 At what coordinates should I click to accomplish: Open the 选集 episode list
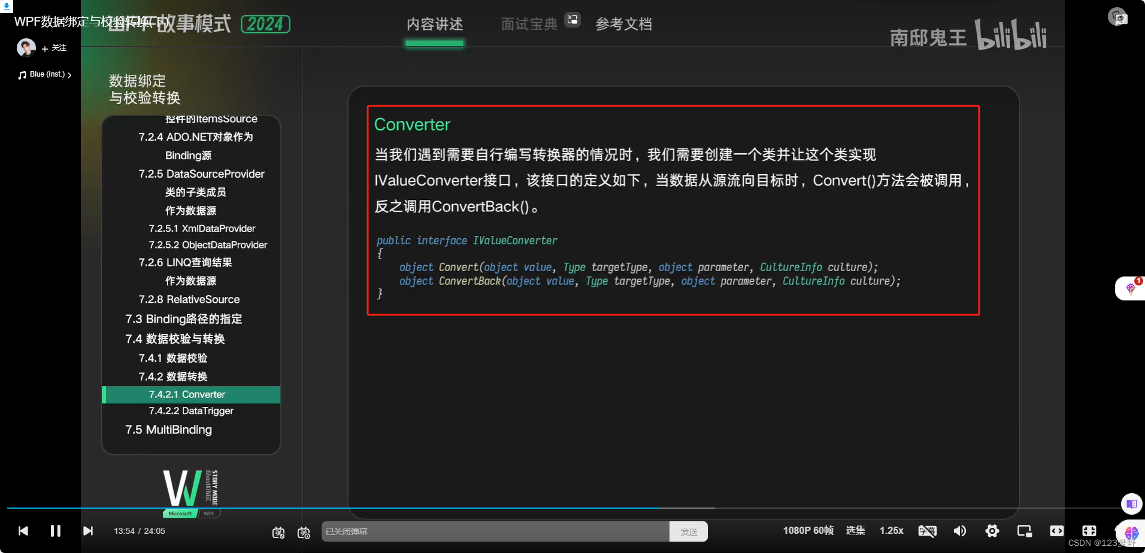pos(856,530)
